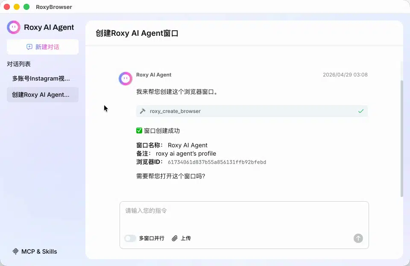Click the 对话列表 section label
410x266 pixels.
pyautogui.click(x=18, y=64)
